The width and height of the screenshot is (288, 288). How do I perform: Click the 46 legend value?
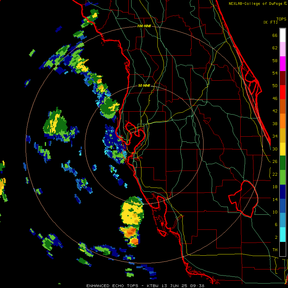click(x=275, y=99)
